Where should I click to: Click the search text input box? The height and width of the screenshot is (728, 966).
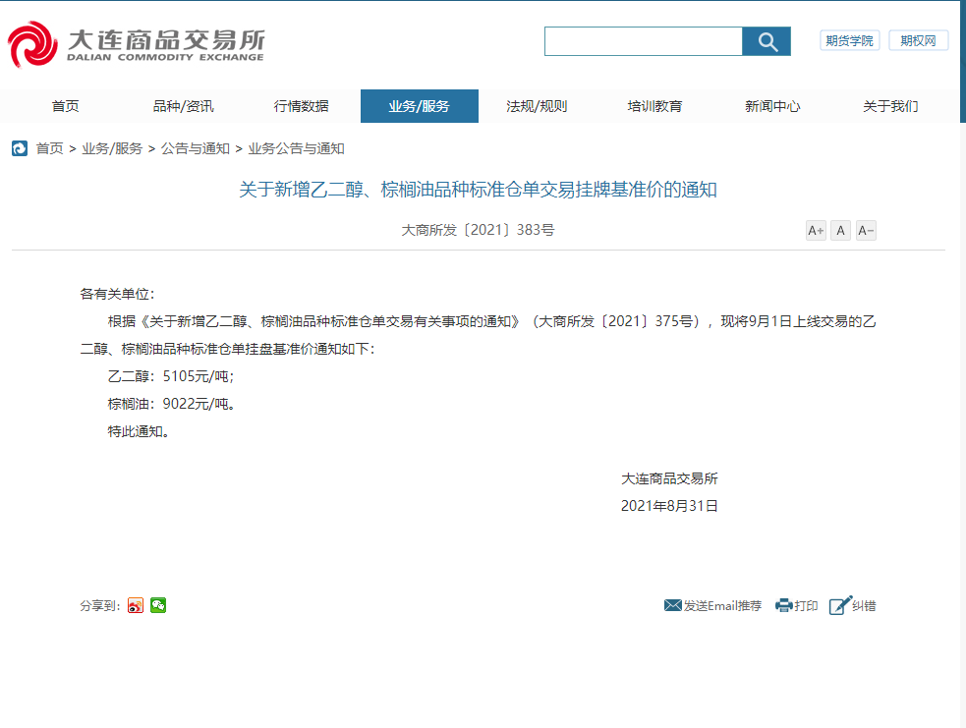pos(644,41)
